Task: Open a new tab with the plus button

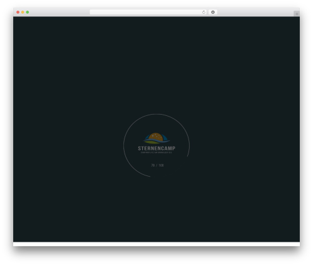Action: (x=297, y=14)
